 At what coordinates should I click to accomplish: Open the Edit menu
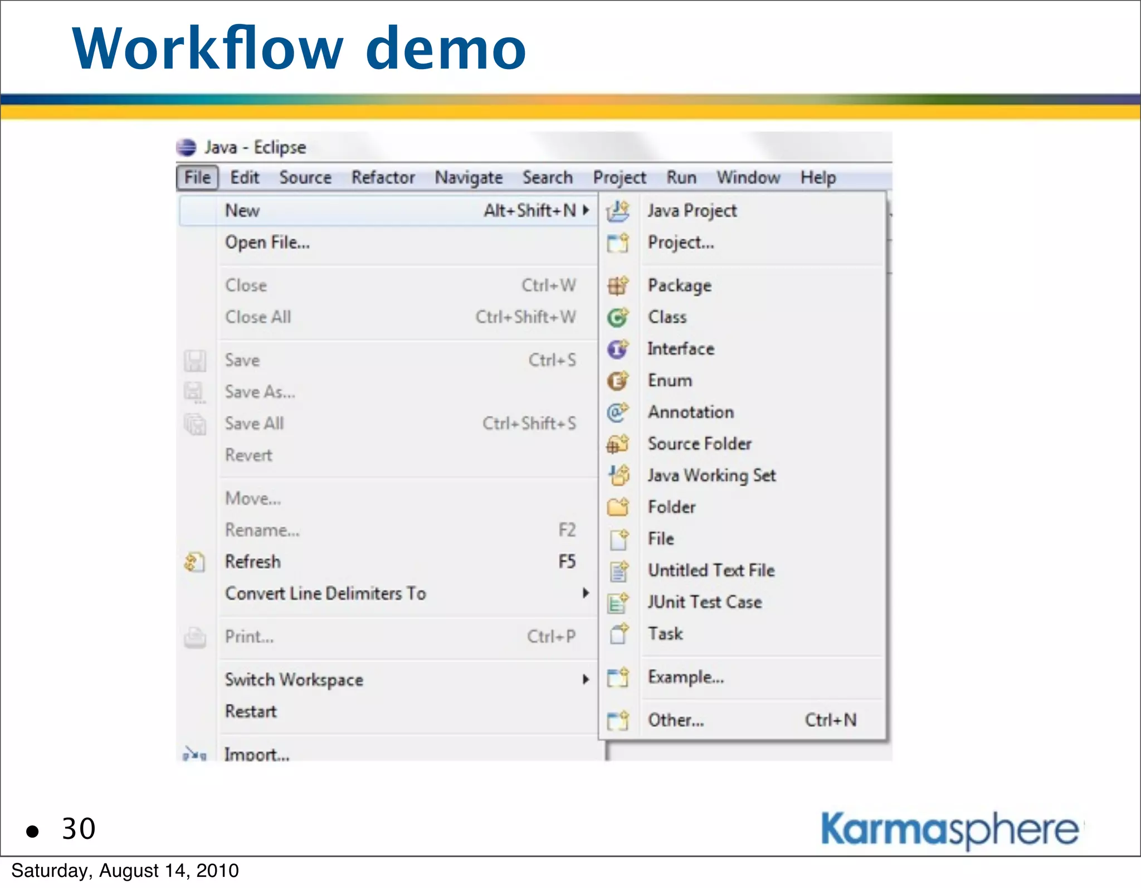point(245,177)
